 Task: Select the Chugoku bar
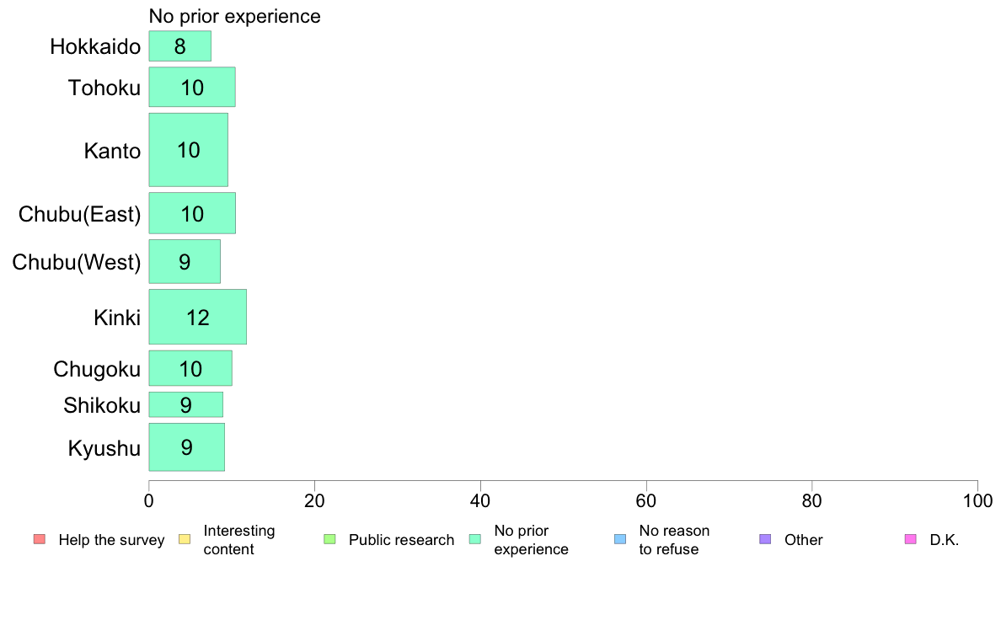click(x=190, y=368)
